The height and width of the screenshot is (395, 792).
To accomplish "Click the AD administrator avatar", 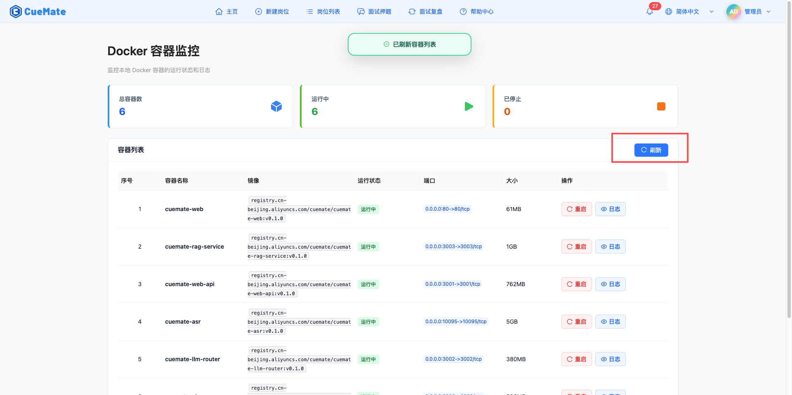I will (733, 12).
